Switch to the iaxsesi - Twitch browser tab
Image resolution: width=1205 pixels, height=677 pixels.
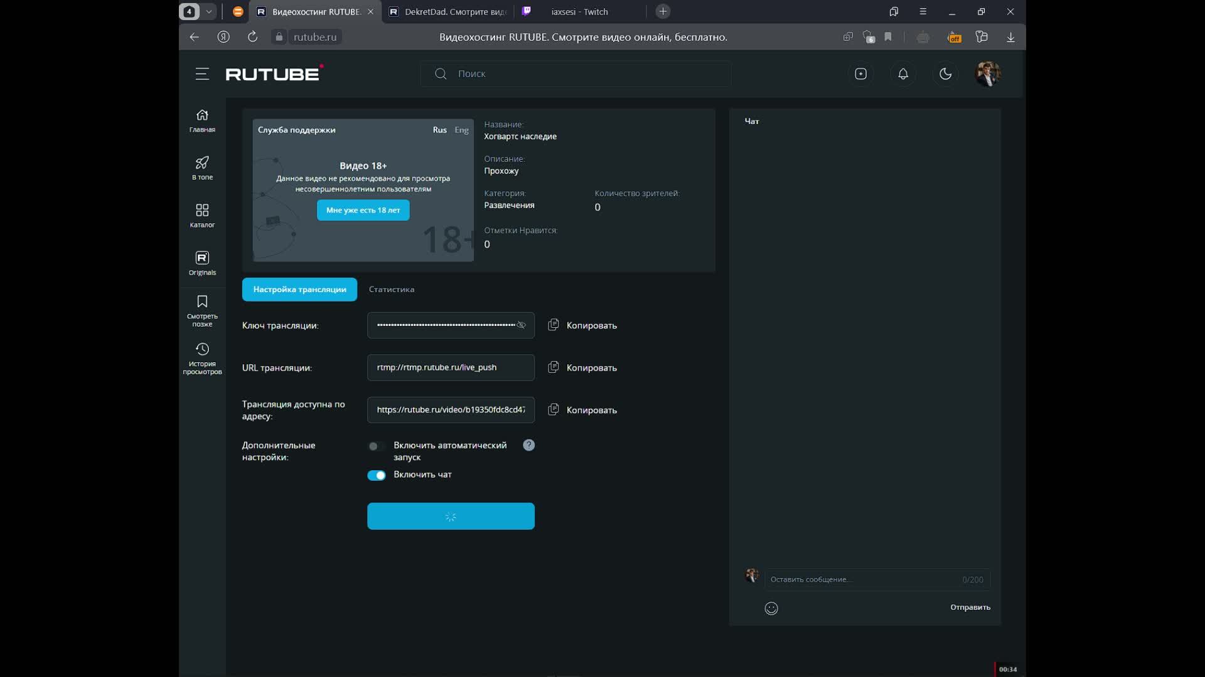(x=579, y=11)
